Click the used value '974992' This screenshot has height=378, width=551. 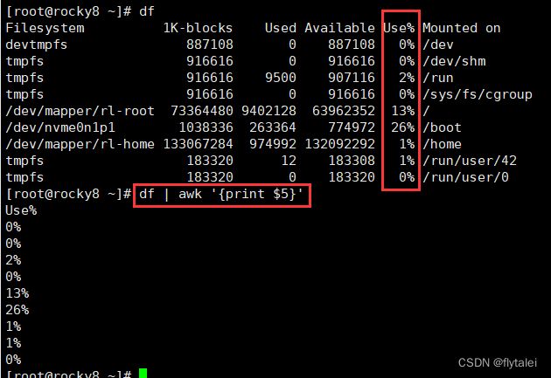coord(273,144)
